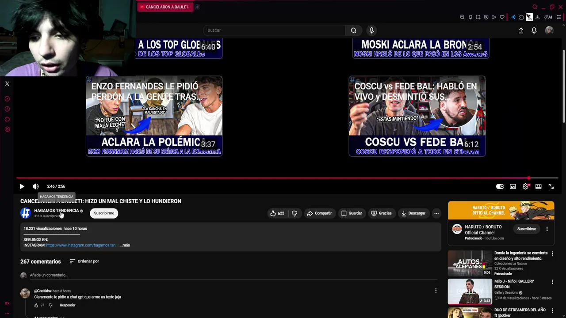Viewport: 566px width, 318px height.
Task: Seek on the red video progress bar
Action: tap(287, 178)
